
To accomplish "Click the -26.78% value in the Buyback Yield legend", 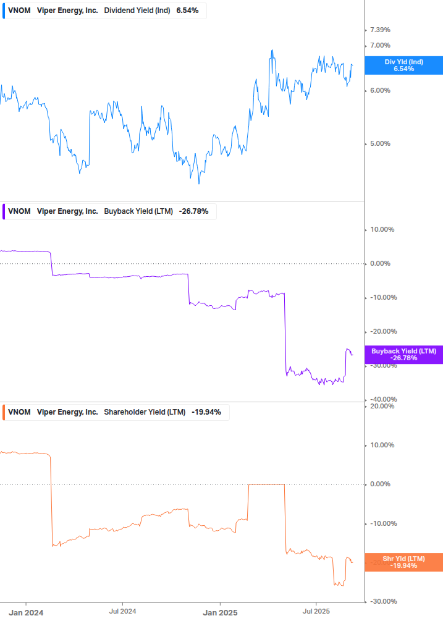I will pos(193,211).
